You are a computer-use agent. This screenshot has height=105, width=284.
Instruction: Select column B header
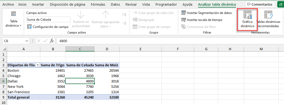point(53,49)
